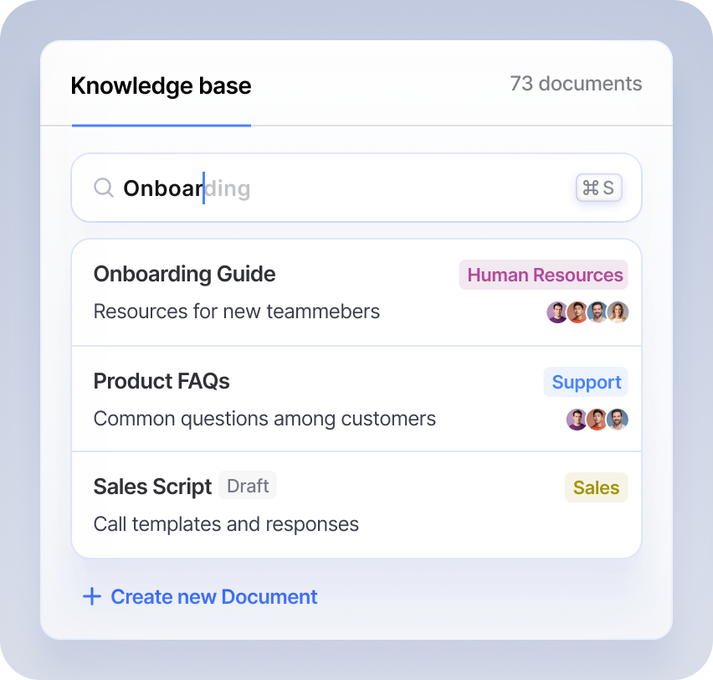
Task: Click the Draft badge on Sales Script
Action: click(247, 485)
